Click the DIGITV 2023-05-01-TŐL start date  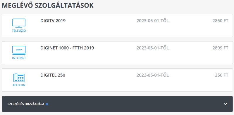[x=153, y=21]
